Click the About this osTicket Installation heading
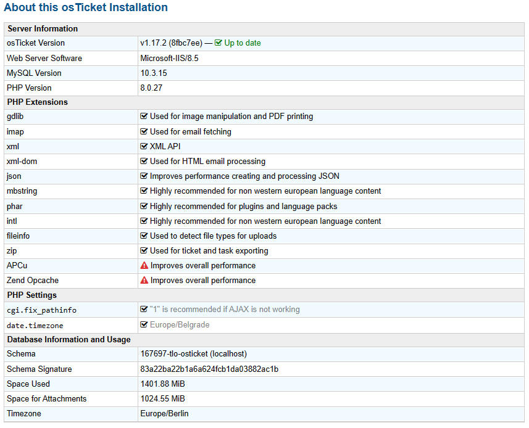Viewport: 529px width, 428px height. click(86, 7)
